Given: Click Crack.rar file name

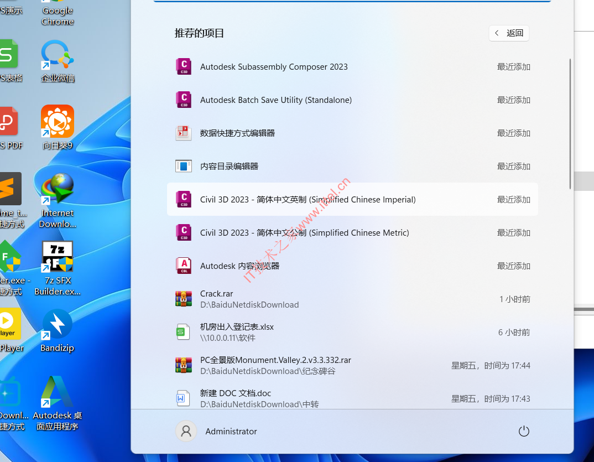Looking at the screenshot, I should point(216,294).
